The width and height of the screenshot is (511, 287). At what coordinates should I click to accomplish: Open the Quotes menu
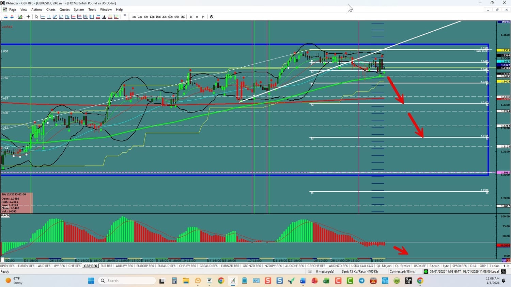coord(65,10)
